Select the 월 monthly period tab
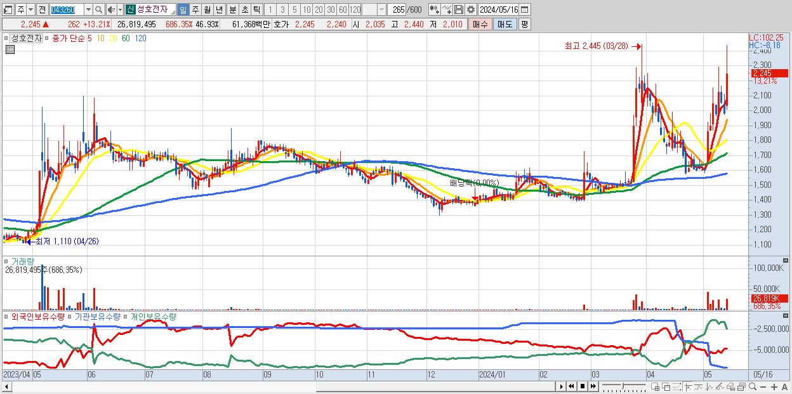This screenshot has height=394, width=792. [207, 10]
